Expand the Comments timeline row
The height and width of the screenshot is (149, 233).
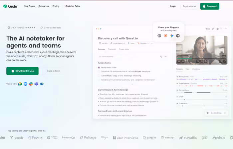pyautogui.click(x=177, y=103)
